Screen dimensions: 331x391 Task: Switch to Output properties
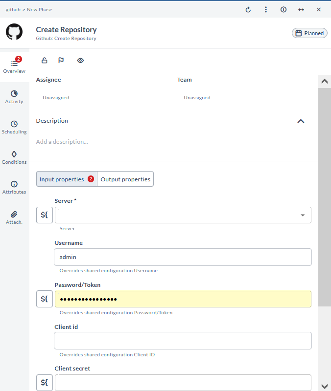(x=125, y=179)
